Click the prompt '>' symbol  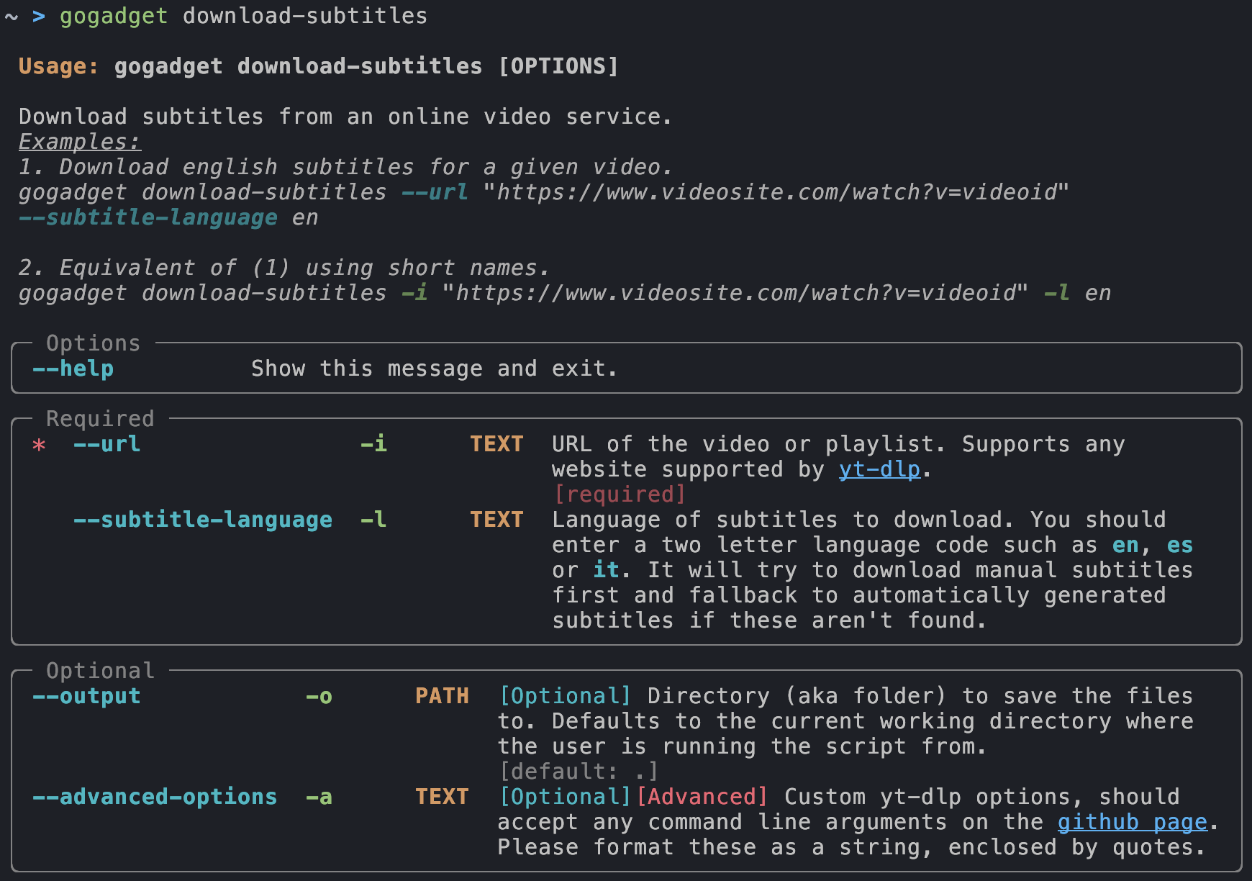[x=39, y=16]
